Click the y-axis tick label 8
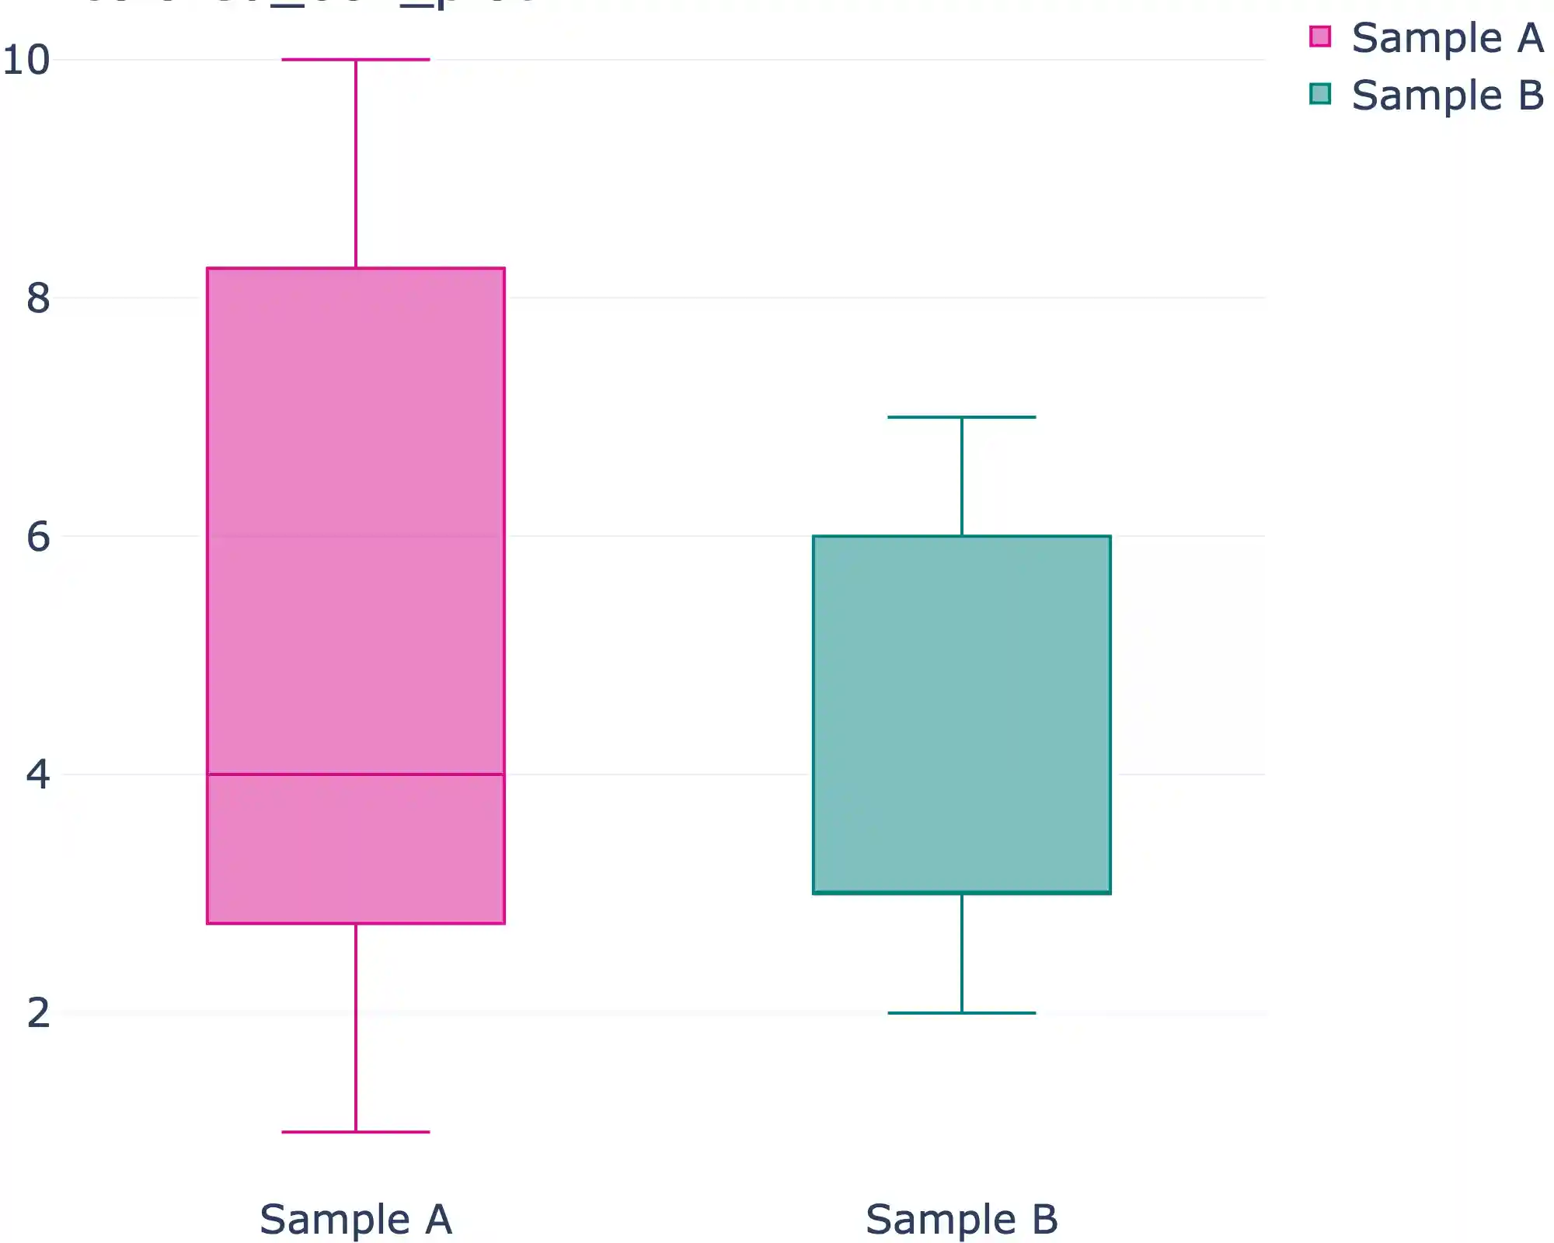Image resolution: width=1554 pixels, height=1243 pixels. click(37, 298)
